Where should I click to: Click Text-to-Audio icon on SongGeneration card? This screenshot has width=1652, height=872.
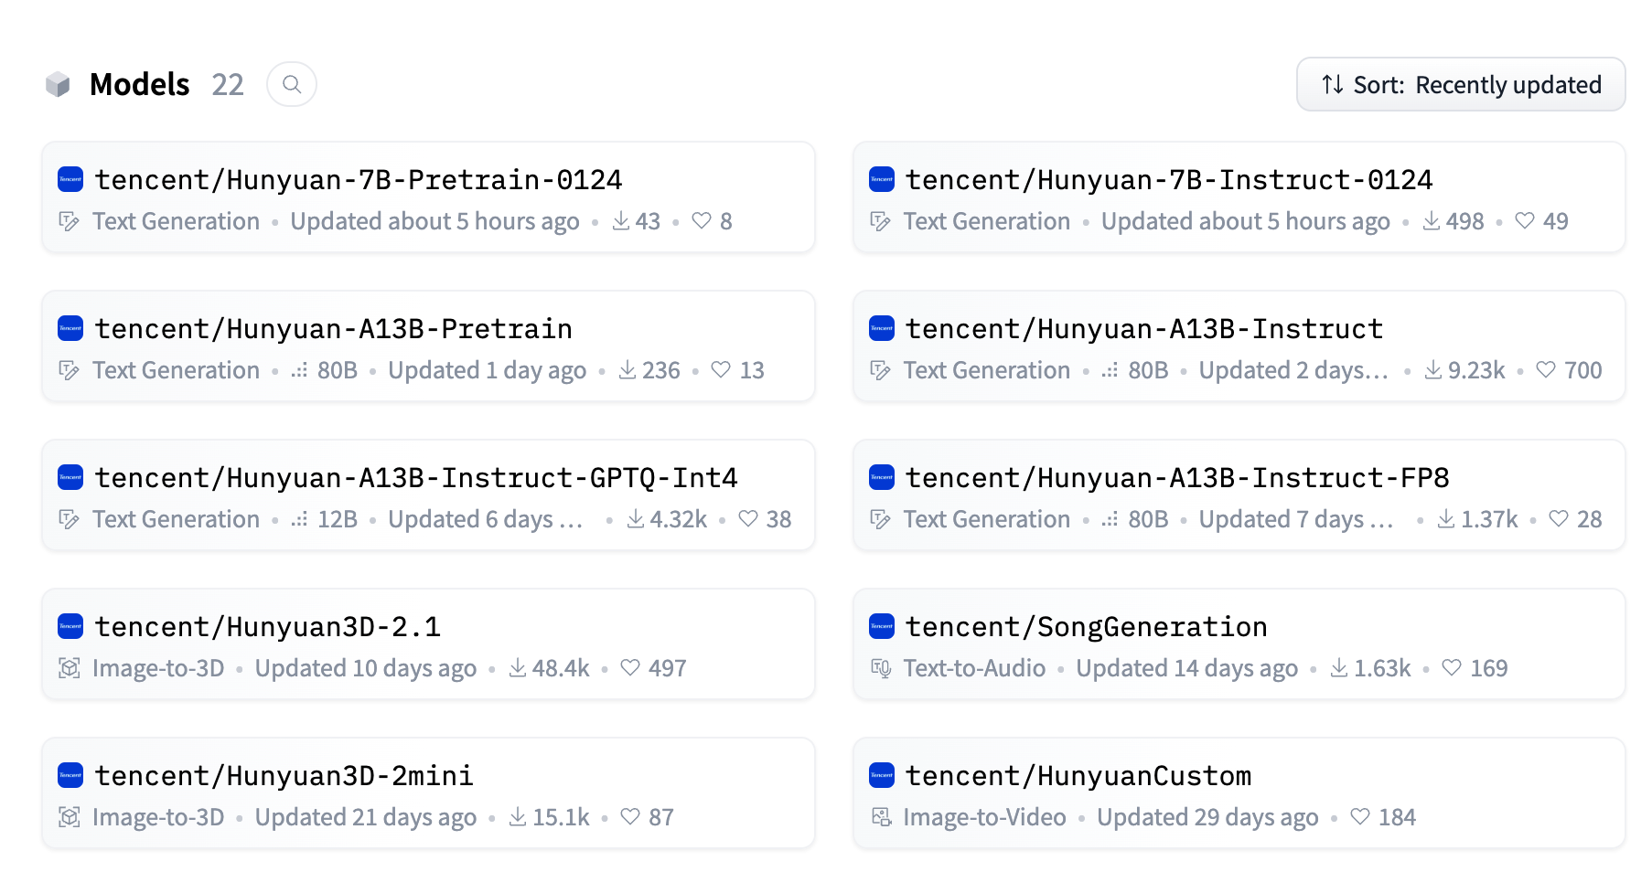(881, 668)
